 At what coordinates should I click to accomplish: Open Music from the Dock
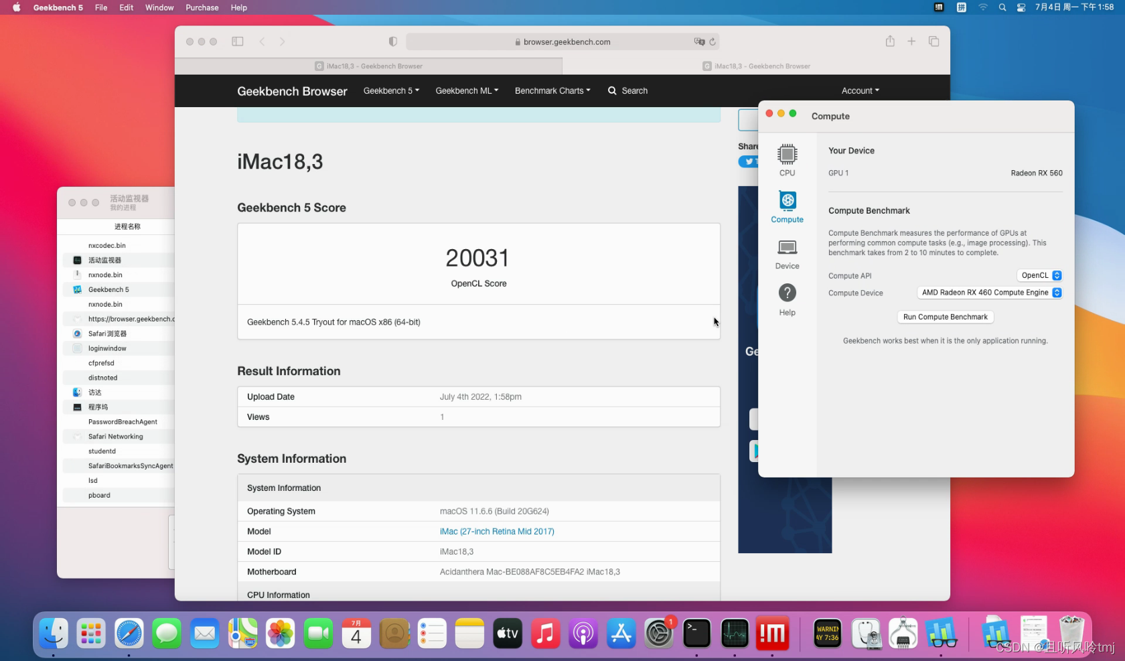[x=546, y=633]
